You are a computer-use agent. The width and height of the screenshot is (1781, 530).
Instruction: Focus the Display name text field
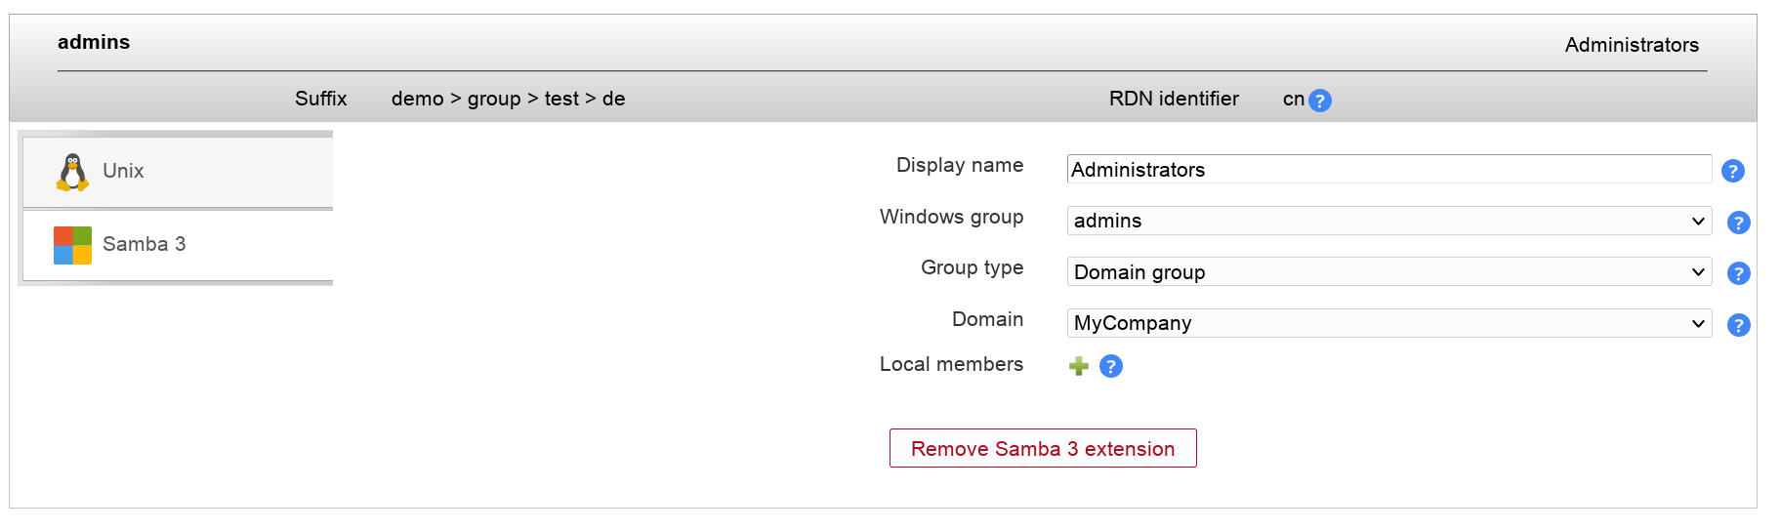tap(1388, 170)
